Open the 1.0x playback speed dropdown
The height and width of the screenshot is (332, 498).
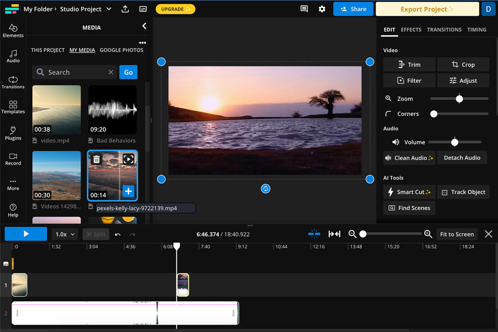[x=65, y=234]
